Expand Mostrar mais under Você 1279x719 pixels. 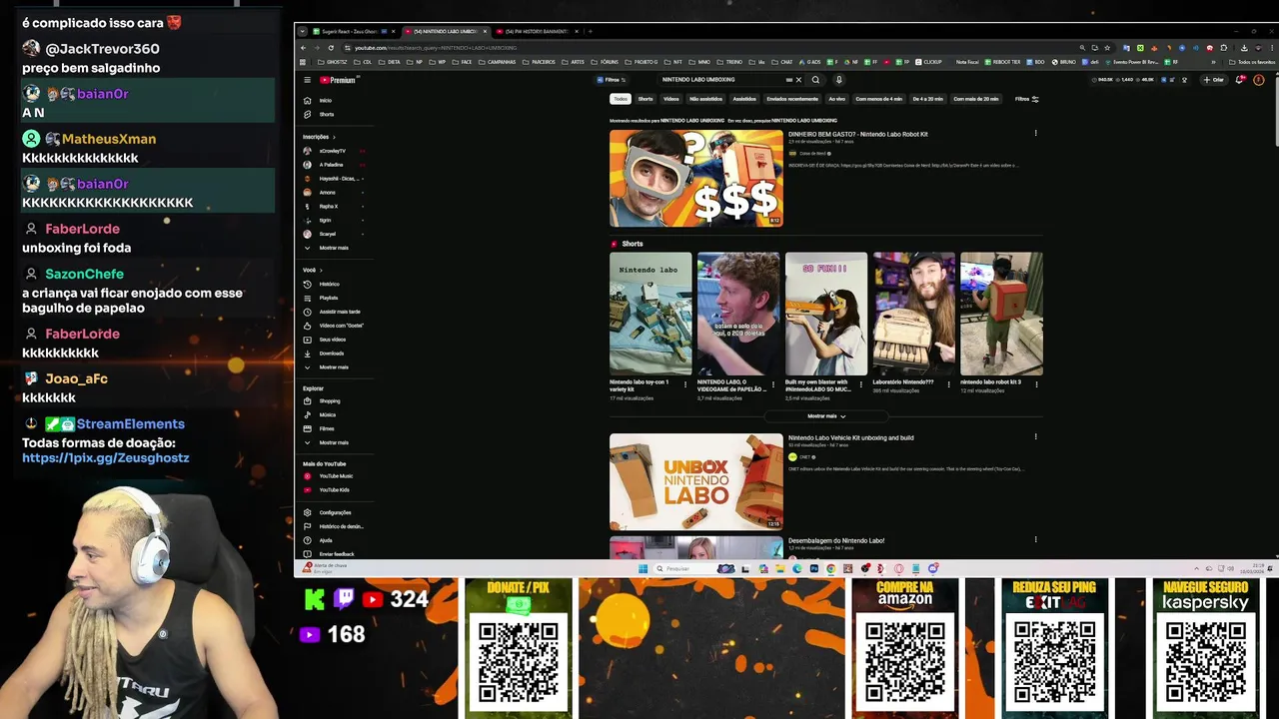click(334, 367)
